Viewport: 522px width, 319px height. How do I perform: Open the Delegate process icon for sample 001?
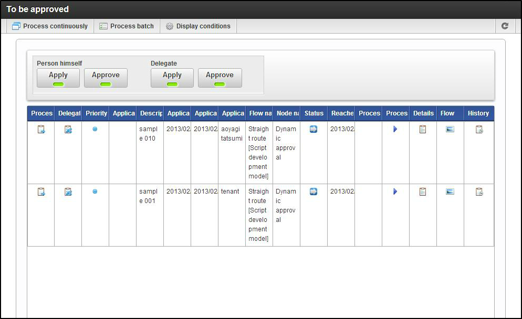click(68, 192)
